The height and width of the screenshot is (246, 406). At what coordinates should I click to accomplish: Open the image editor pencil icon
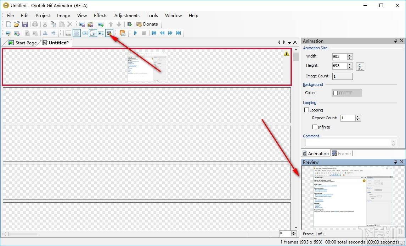[9, 33]
